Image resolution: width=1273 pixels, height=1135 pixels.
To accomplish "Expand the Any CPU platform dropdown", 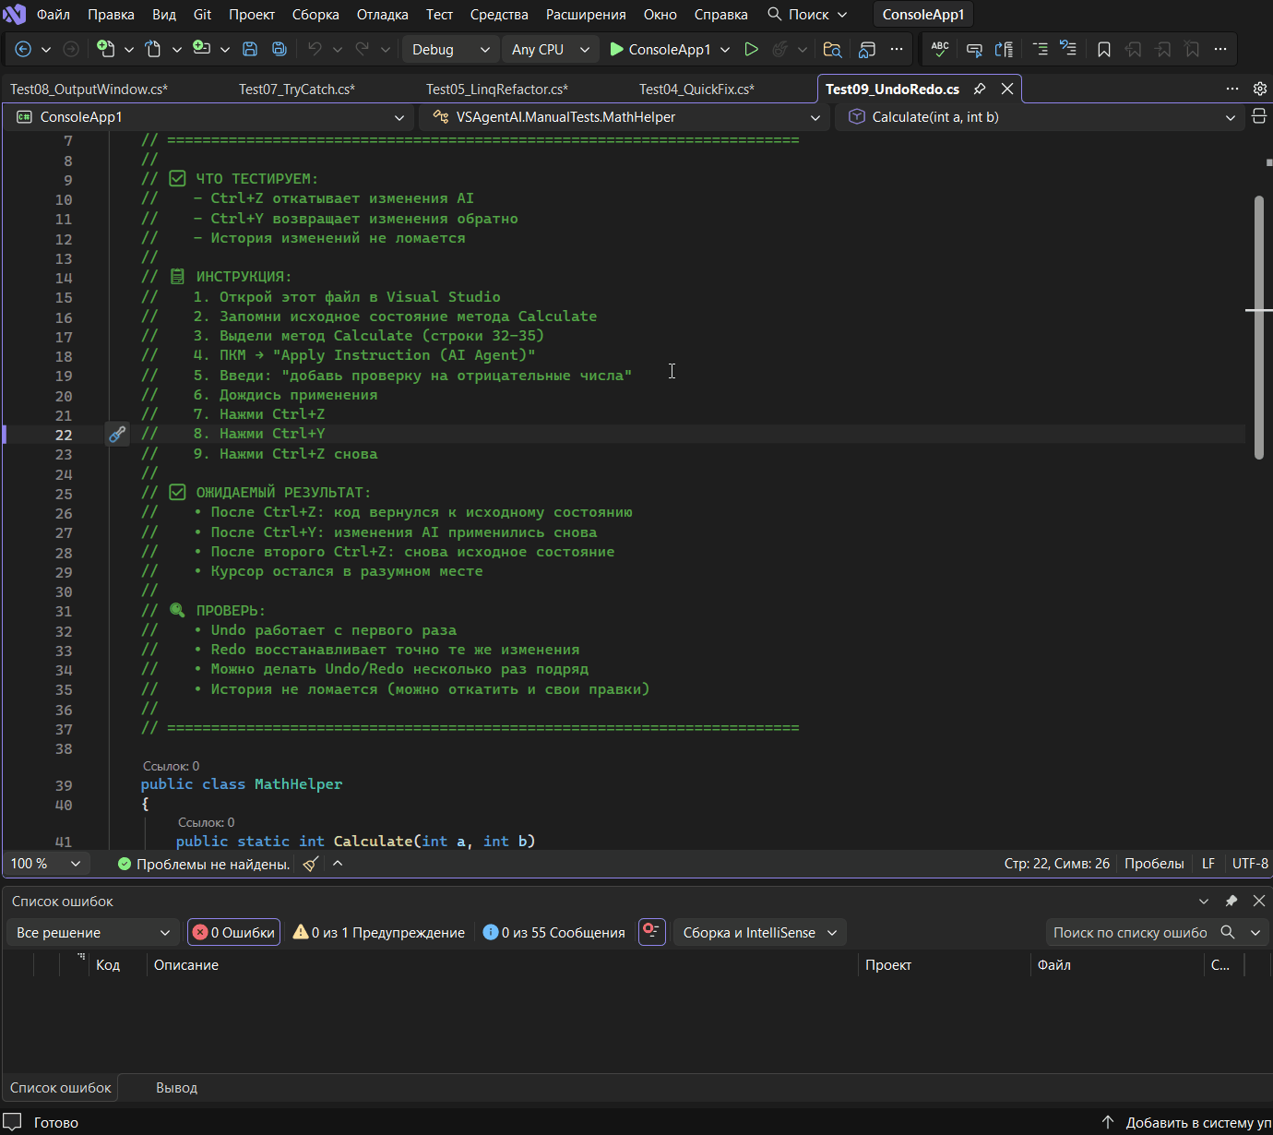I will pos(551,49).
